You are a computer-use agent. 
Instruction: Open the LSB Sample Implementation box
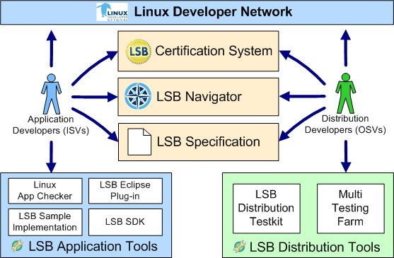45,222
